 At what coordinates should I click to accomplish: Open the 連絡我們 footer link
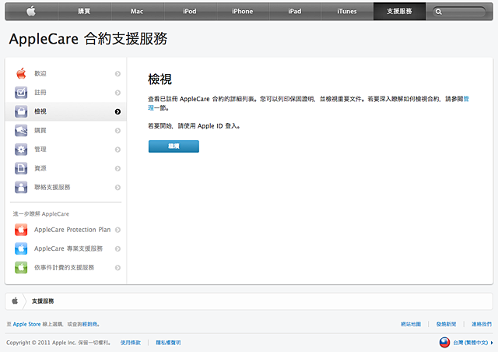(481, 324)
